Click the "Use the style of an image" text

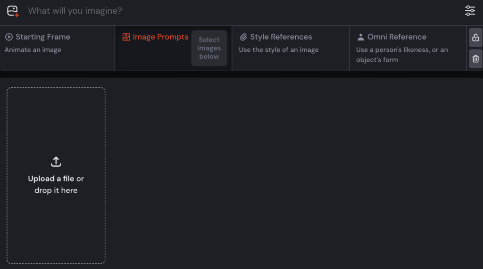[279, 50]
